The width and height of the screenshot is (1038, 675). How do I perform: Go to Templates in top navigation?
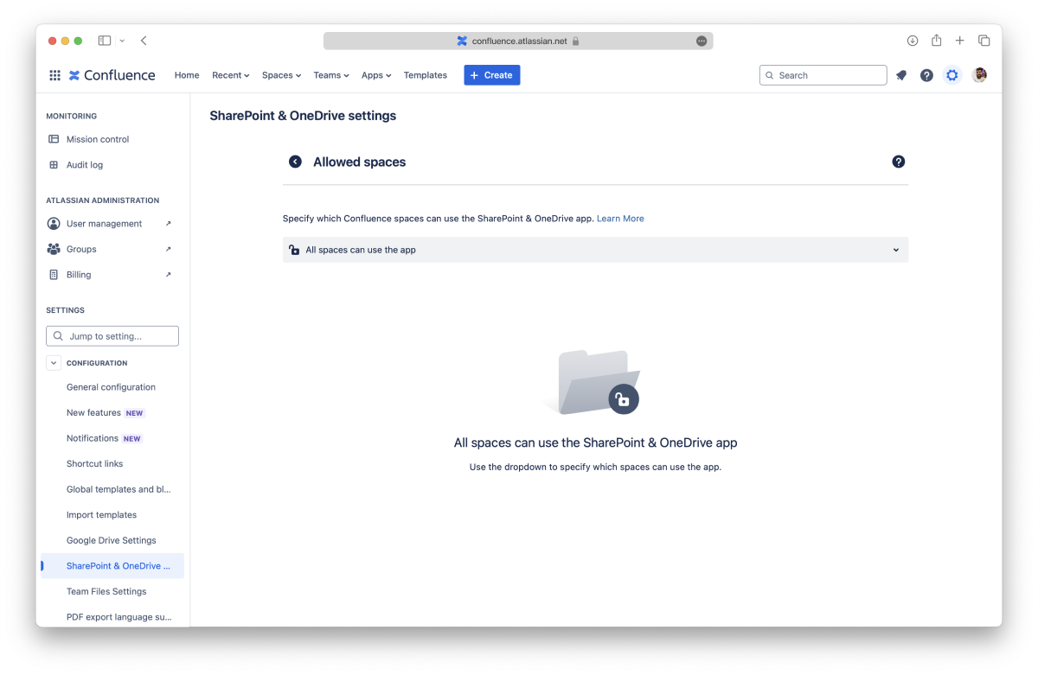[x=425, y=75]
